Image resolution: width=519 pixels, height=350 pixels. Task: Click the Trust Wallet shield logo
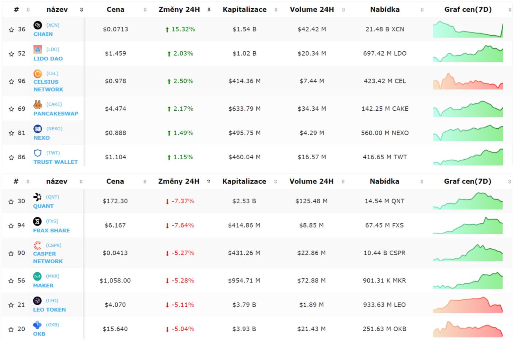pos(38,153)
